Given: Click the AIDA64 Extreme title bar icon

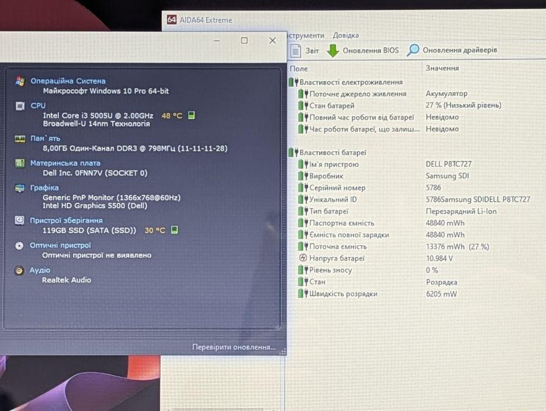Looking at the screenshot, I should coord(172,19).
